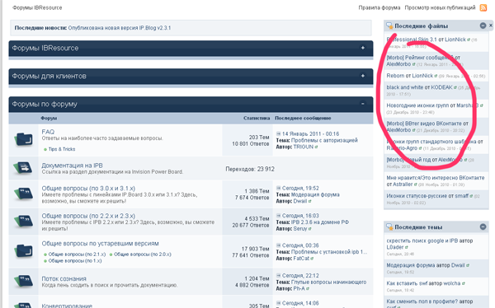Open the RSS feed icon
Viewport: 495px width, 308px height.
tap(483, 7)
